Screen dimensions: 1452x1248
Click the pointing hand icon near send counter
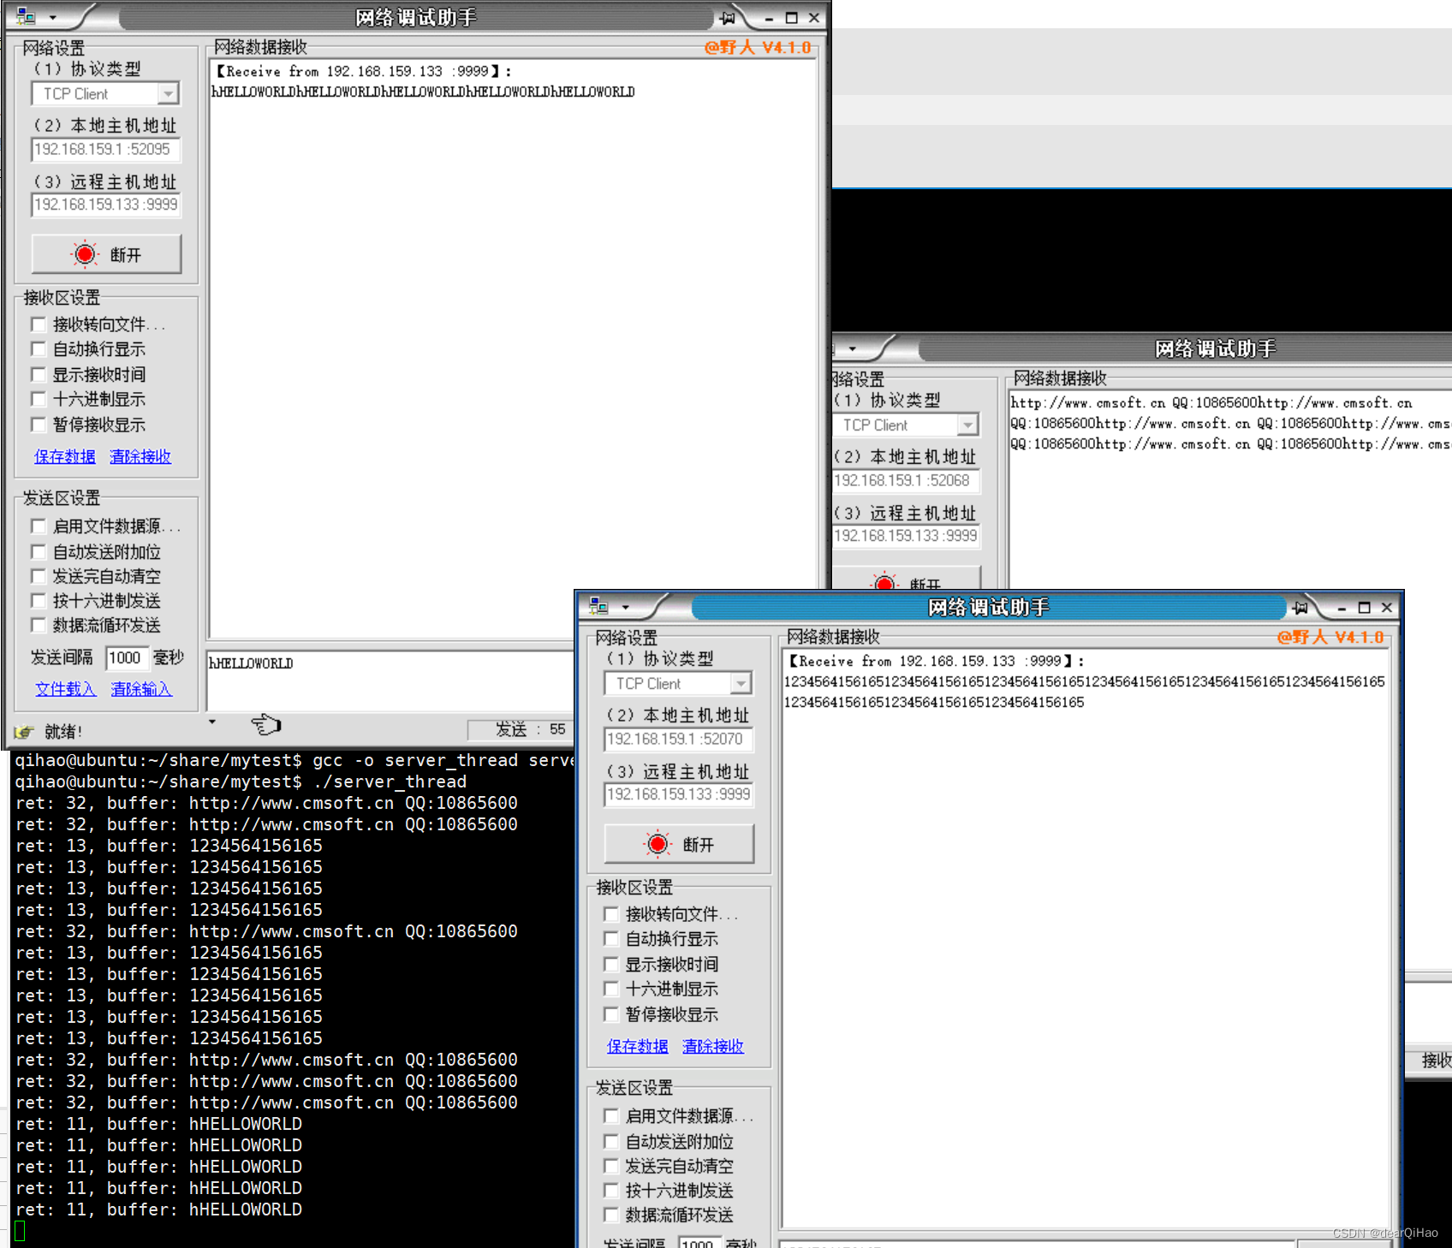click(266, 725)
